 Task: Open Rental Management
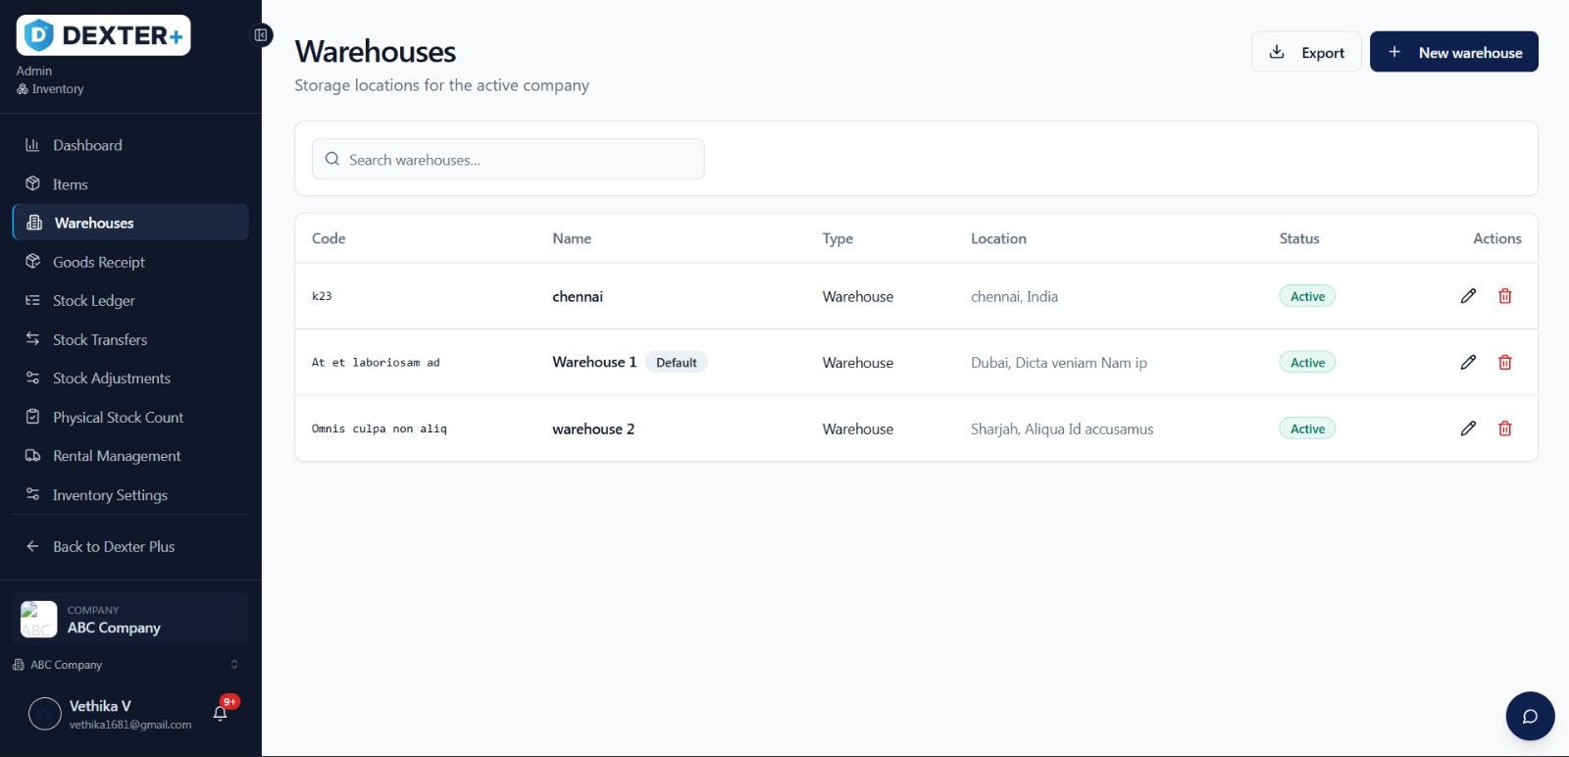[130, 456]
